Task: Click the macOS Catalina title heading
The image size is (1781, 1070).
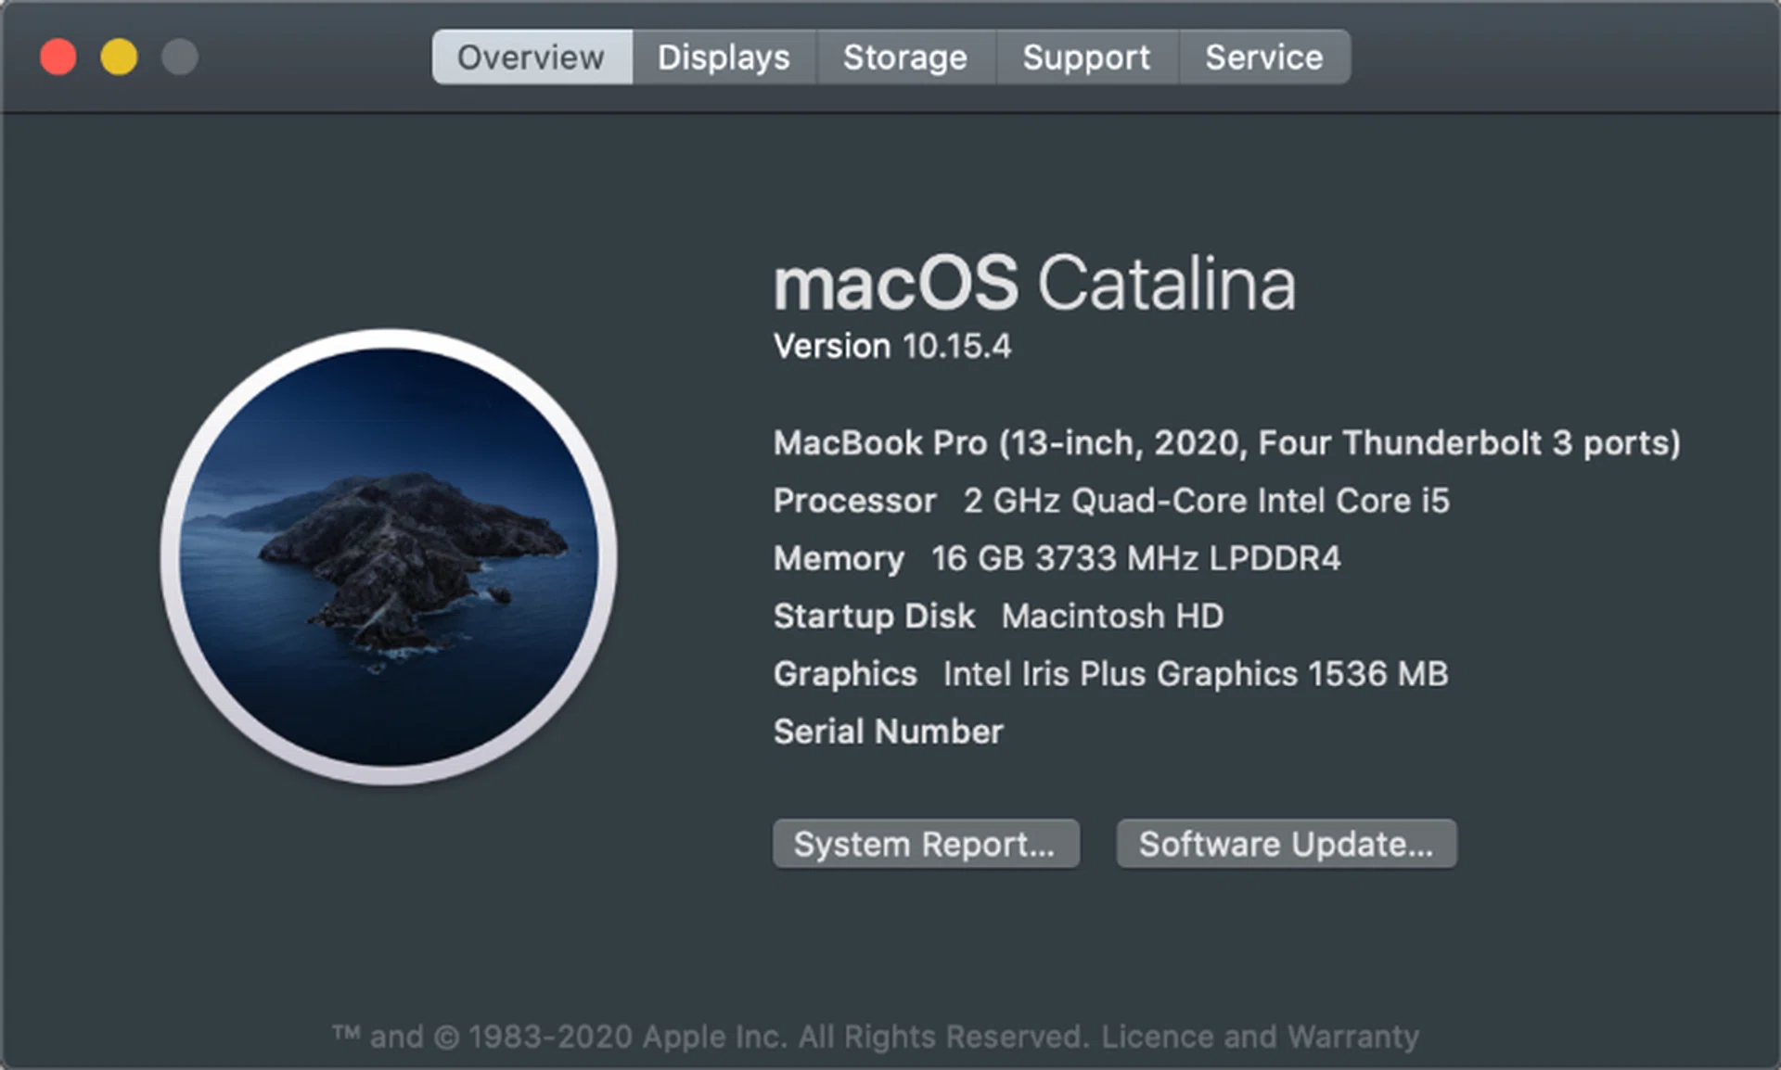Action: tap(1034, 283)
